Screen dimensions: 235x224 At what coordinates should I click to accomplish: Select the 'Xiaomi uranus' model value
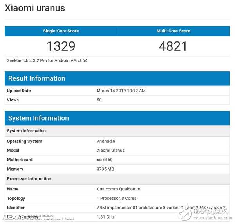click(x=110, y=150)
